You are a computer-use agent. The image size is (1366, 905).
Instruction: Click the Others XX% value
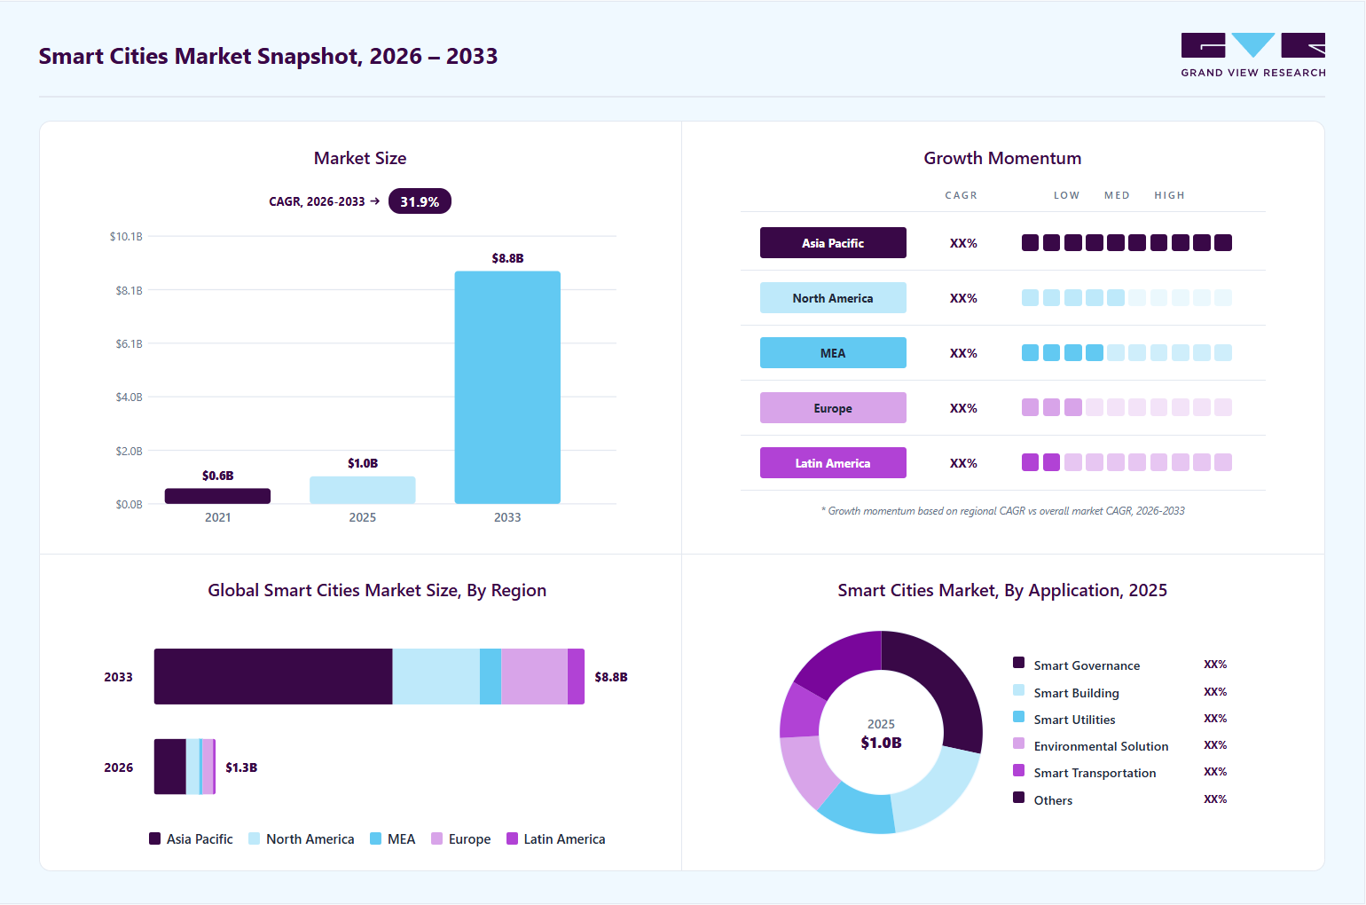pos(1215,799)
